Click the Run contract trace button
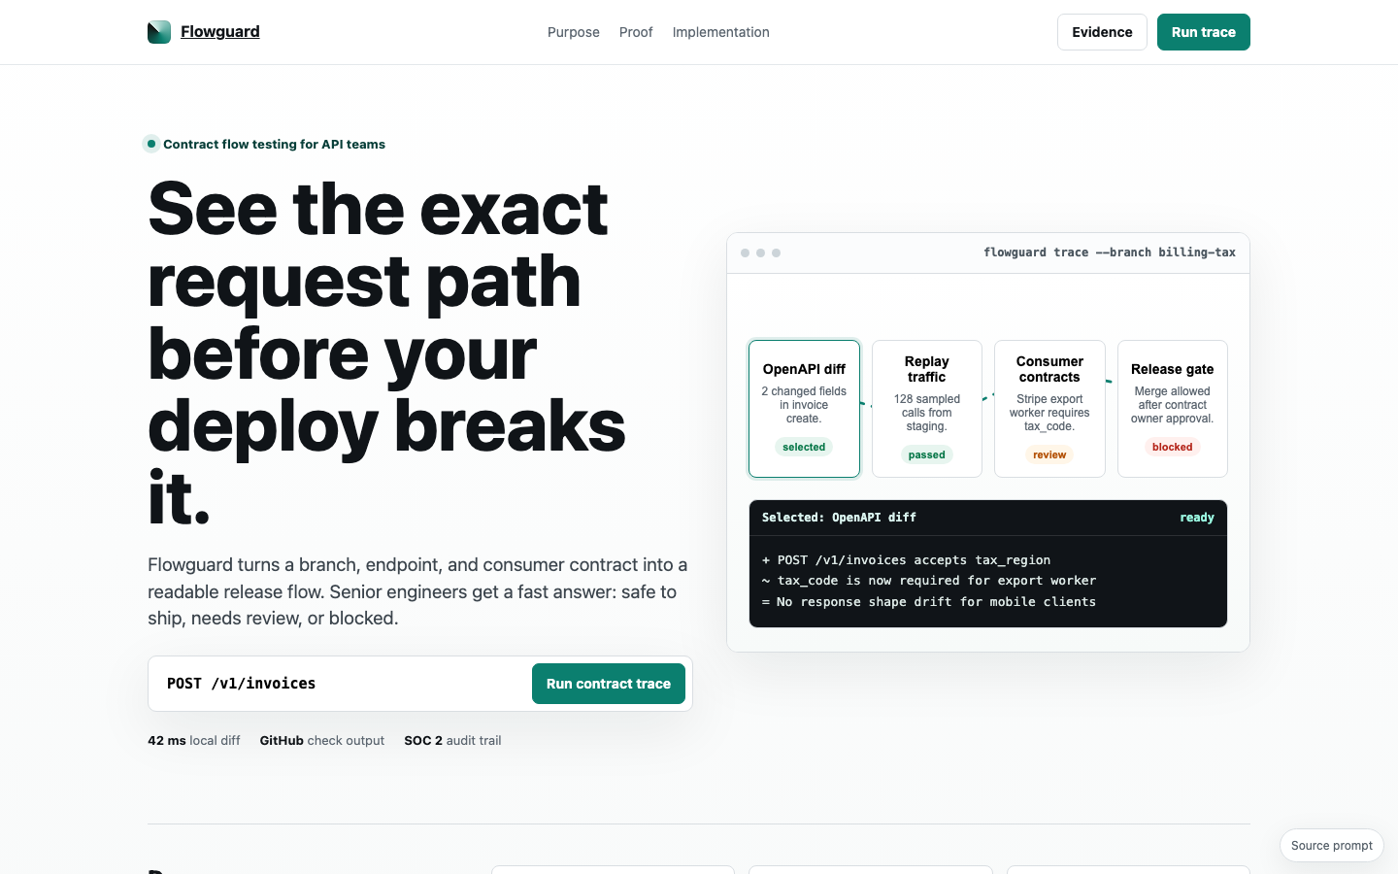 coord(609,684)
